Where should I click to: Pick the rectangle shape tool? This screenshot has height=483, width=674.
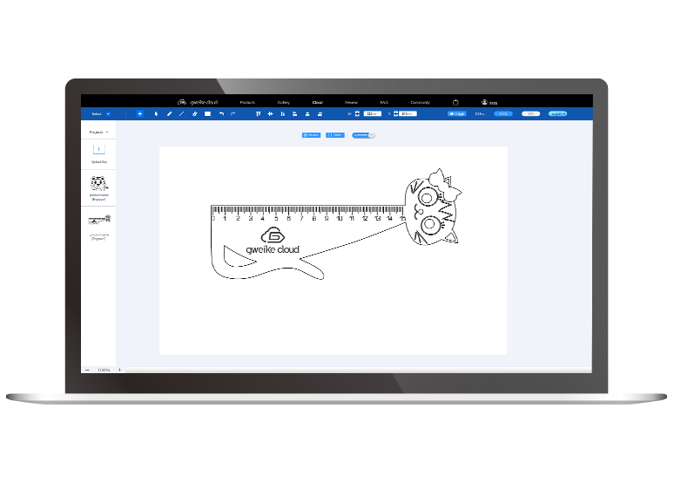click(207, 113)
